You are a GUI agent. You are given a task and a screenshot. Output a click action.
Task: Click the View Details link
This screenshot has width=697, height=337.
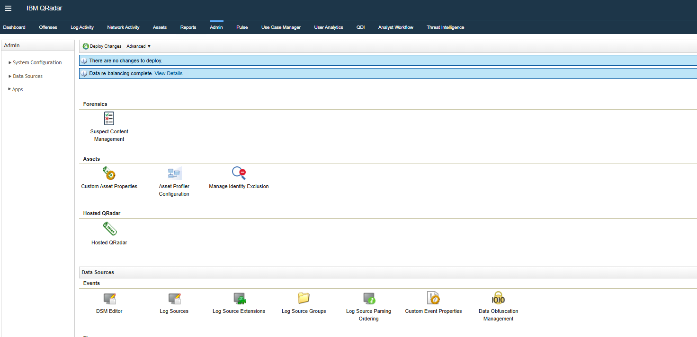169,73
